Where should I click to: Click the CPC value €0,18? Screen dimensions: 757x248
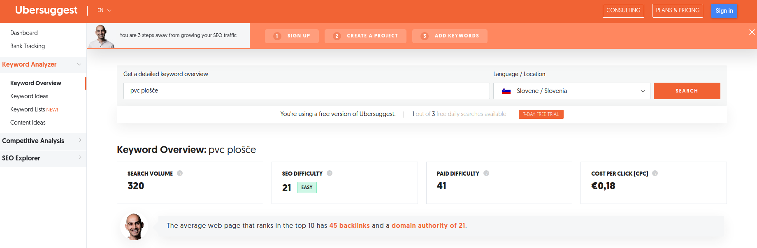[x=603, y=186]
